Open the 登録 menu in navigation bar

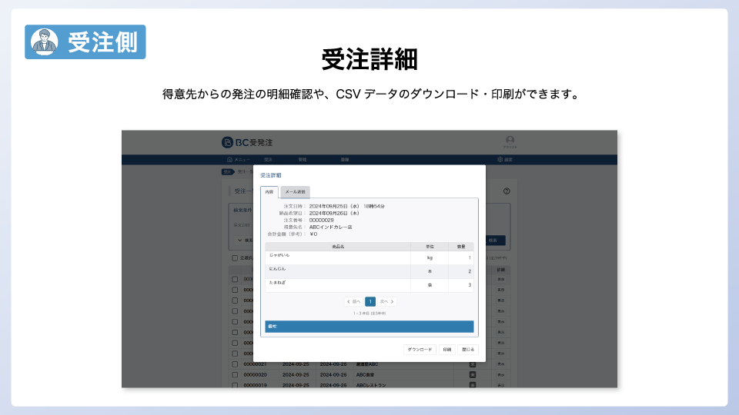tap(345, 160)
